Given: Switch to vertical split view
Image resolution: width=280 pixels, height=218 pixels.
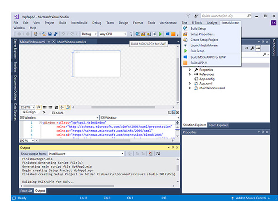Looking at the screenshot, I should (170, 112).
